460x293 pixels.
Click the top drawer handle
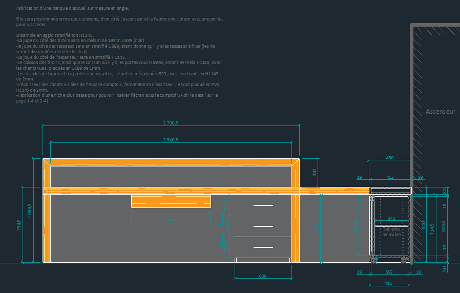263,206
